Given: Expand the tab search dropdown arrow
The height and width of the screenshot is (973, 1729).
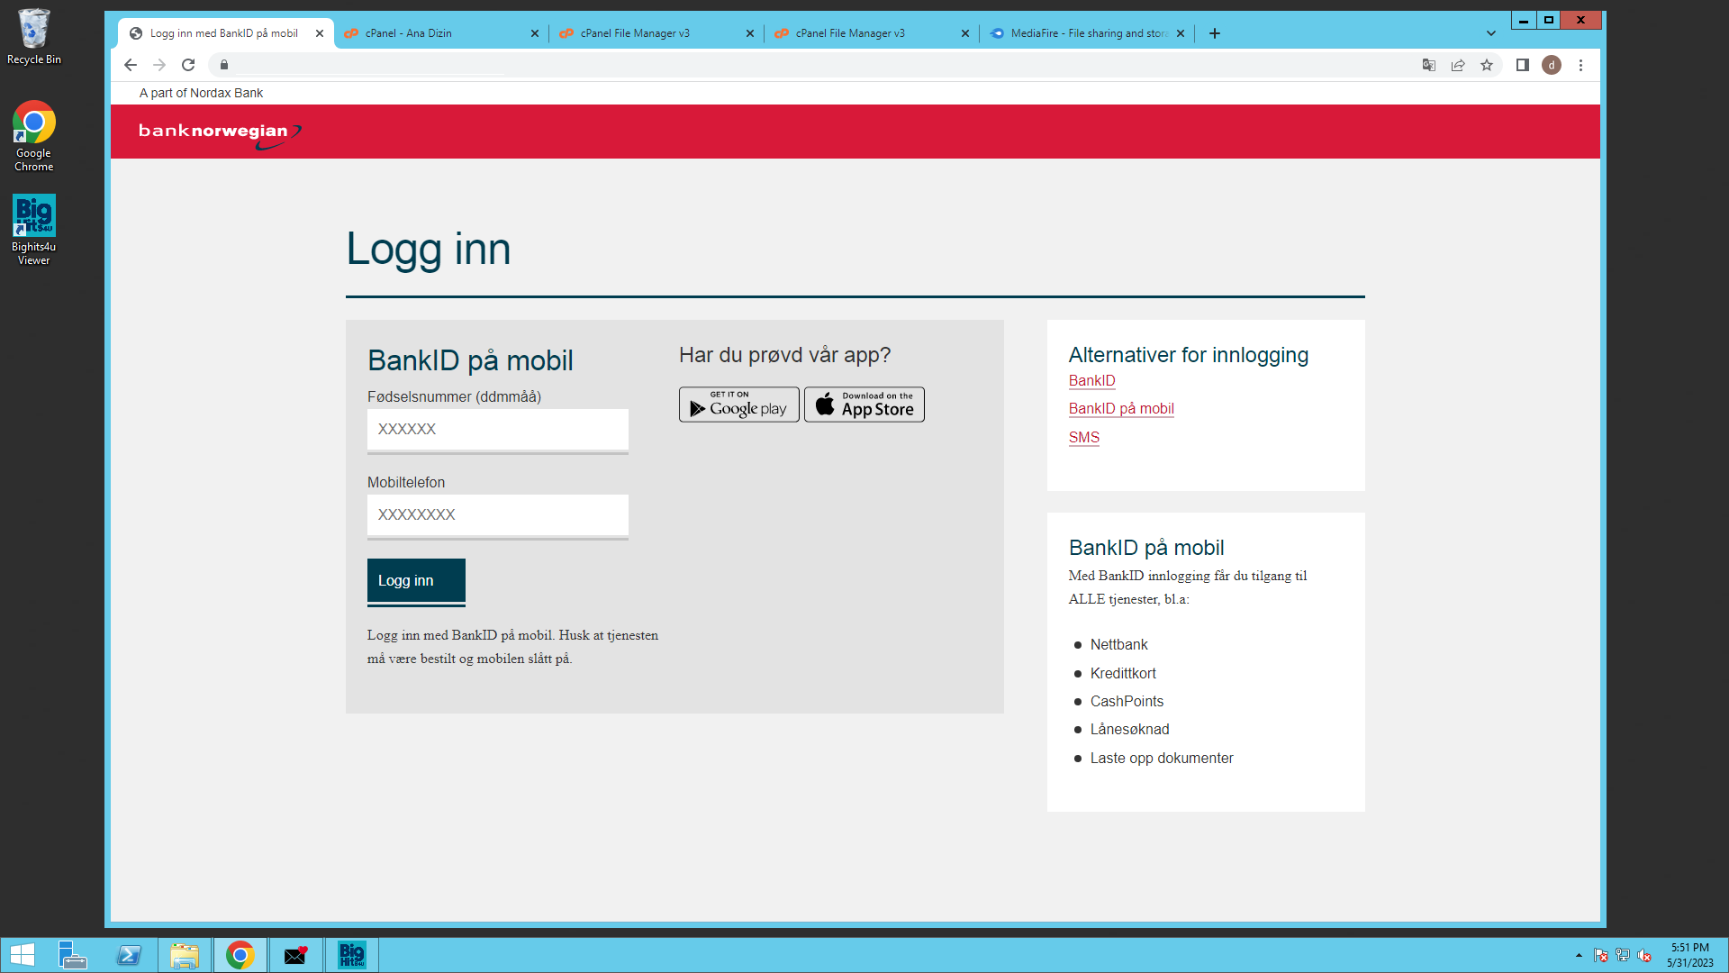Looking at the screenshot, I should 1491,33.
